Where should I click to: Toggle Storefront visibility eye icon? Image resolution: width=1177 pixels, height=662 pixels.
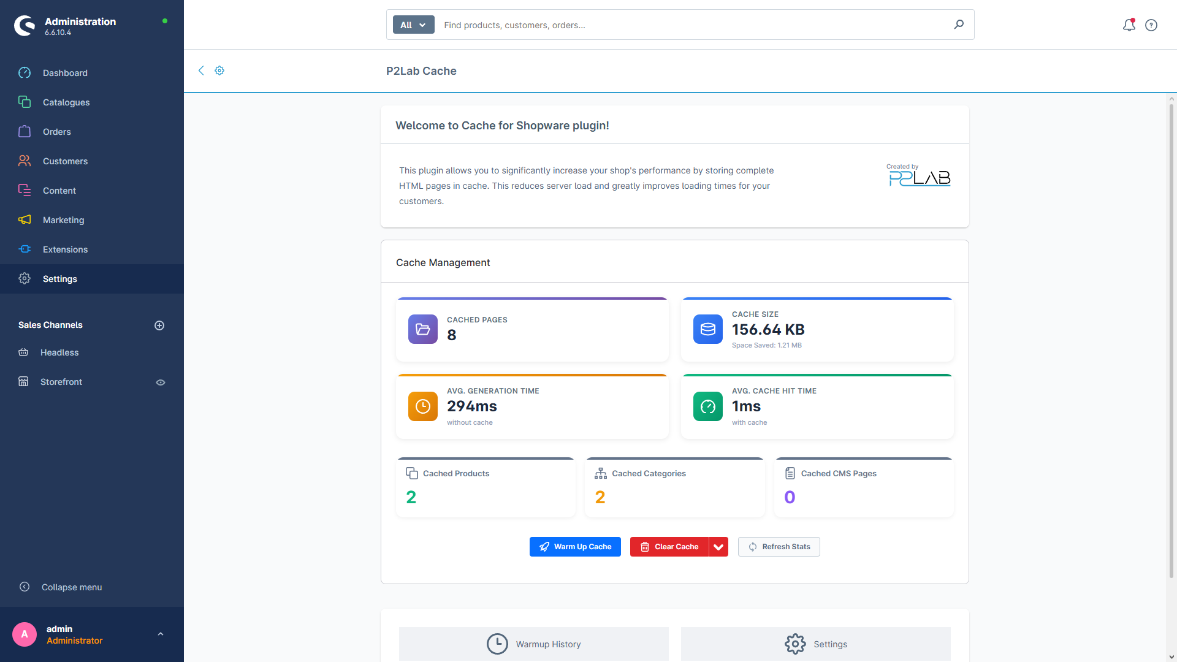point(161,382)
